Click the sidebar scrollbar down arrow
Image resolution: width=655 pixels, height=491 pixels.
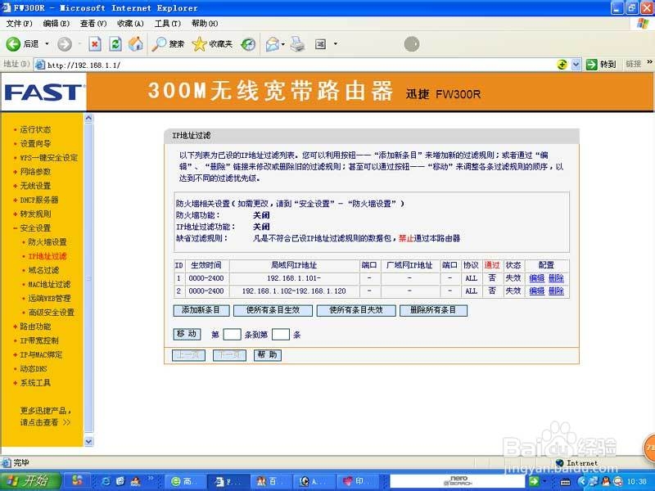[x=88, y=441]
